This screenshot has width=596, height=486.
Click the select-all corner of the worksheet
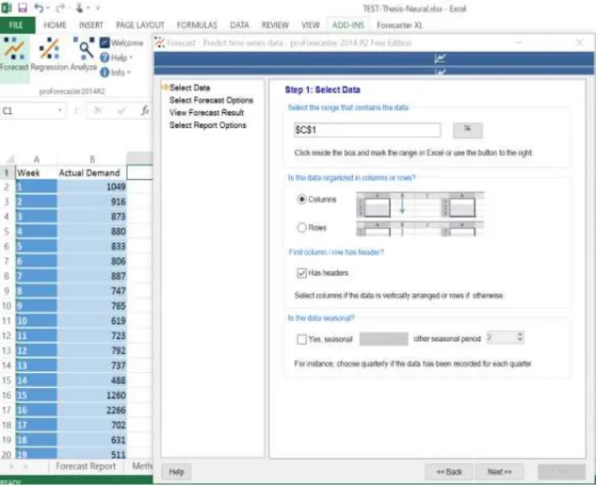click(8, 159)
